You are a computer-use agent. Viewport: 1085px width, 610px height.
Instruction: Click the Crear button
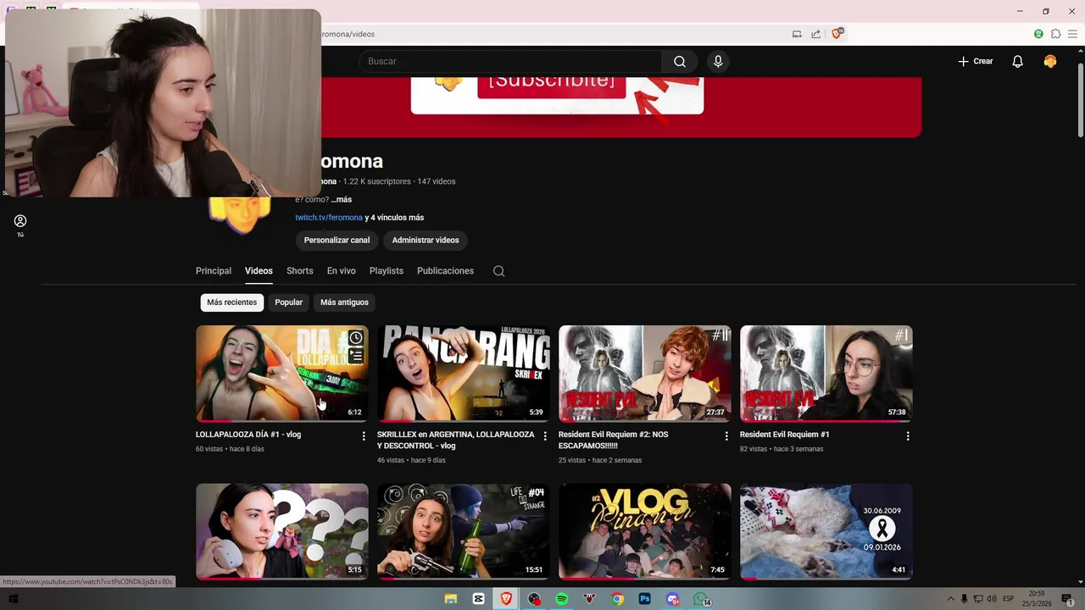click(975, 61)
